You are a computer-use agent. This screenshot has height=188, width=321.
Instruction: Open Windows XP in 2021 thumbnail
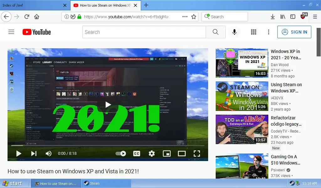(242, 63)
